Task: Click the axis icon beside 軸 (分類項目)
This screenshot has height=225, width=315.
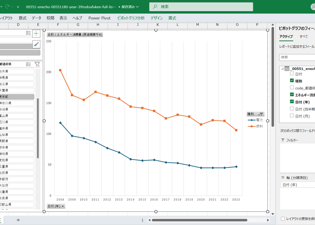Action: pos(283,178)
